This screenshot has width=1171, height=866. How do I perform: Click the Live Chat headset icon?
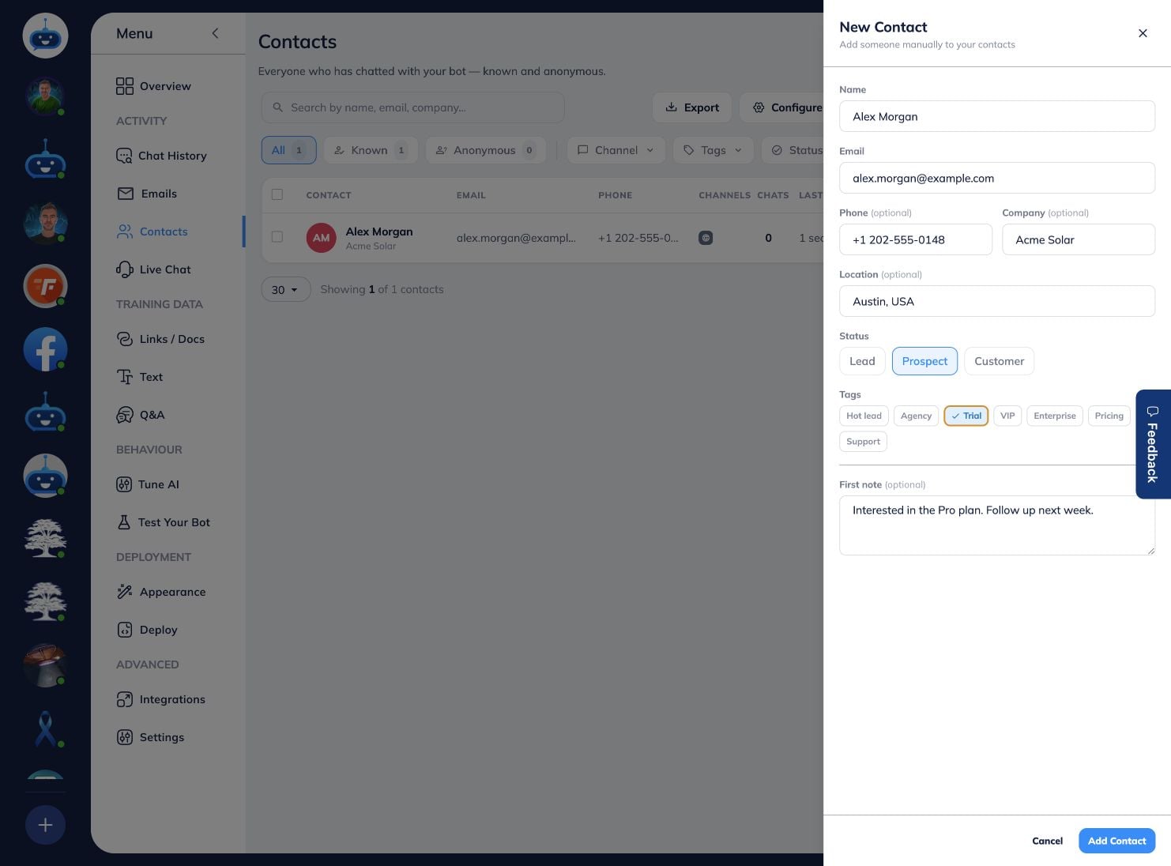click(125, 269)
